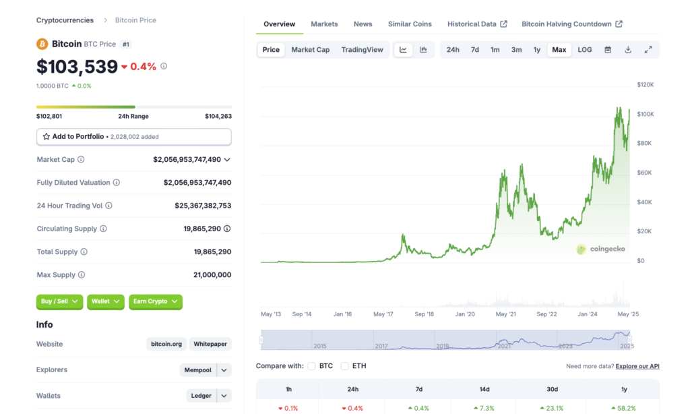
Task: Open the News tab
Action: pos(363,24)
